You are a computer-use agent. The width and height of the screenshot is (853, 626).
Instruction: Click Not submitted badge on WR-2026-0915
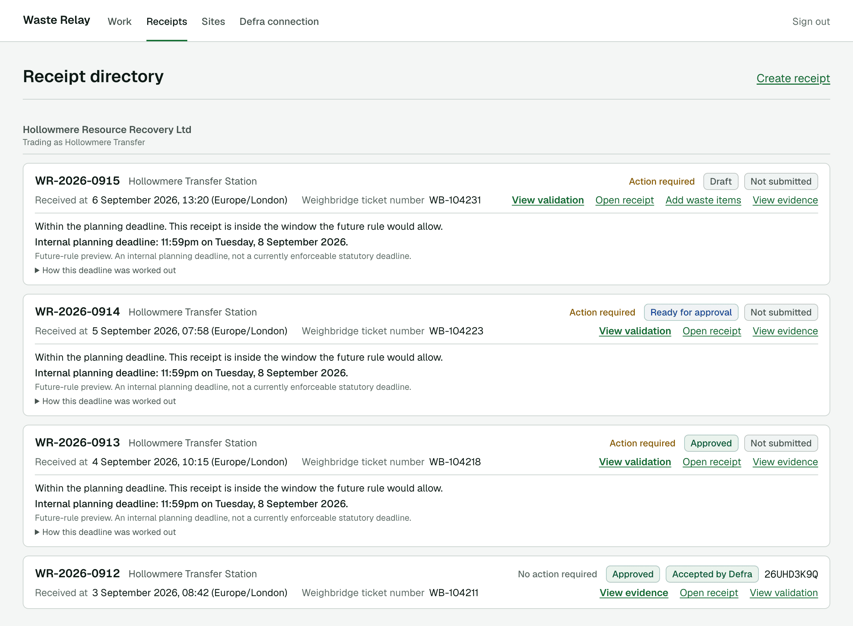coord(781,181)
